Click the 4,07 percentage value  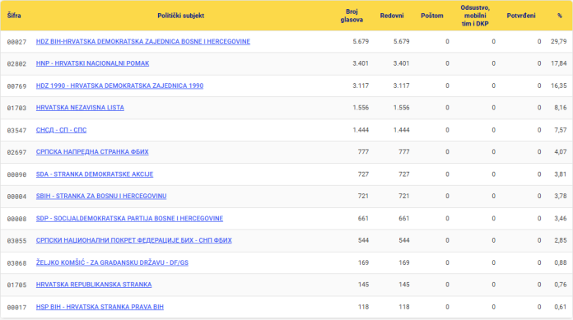click(561, 152)
